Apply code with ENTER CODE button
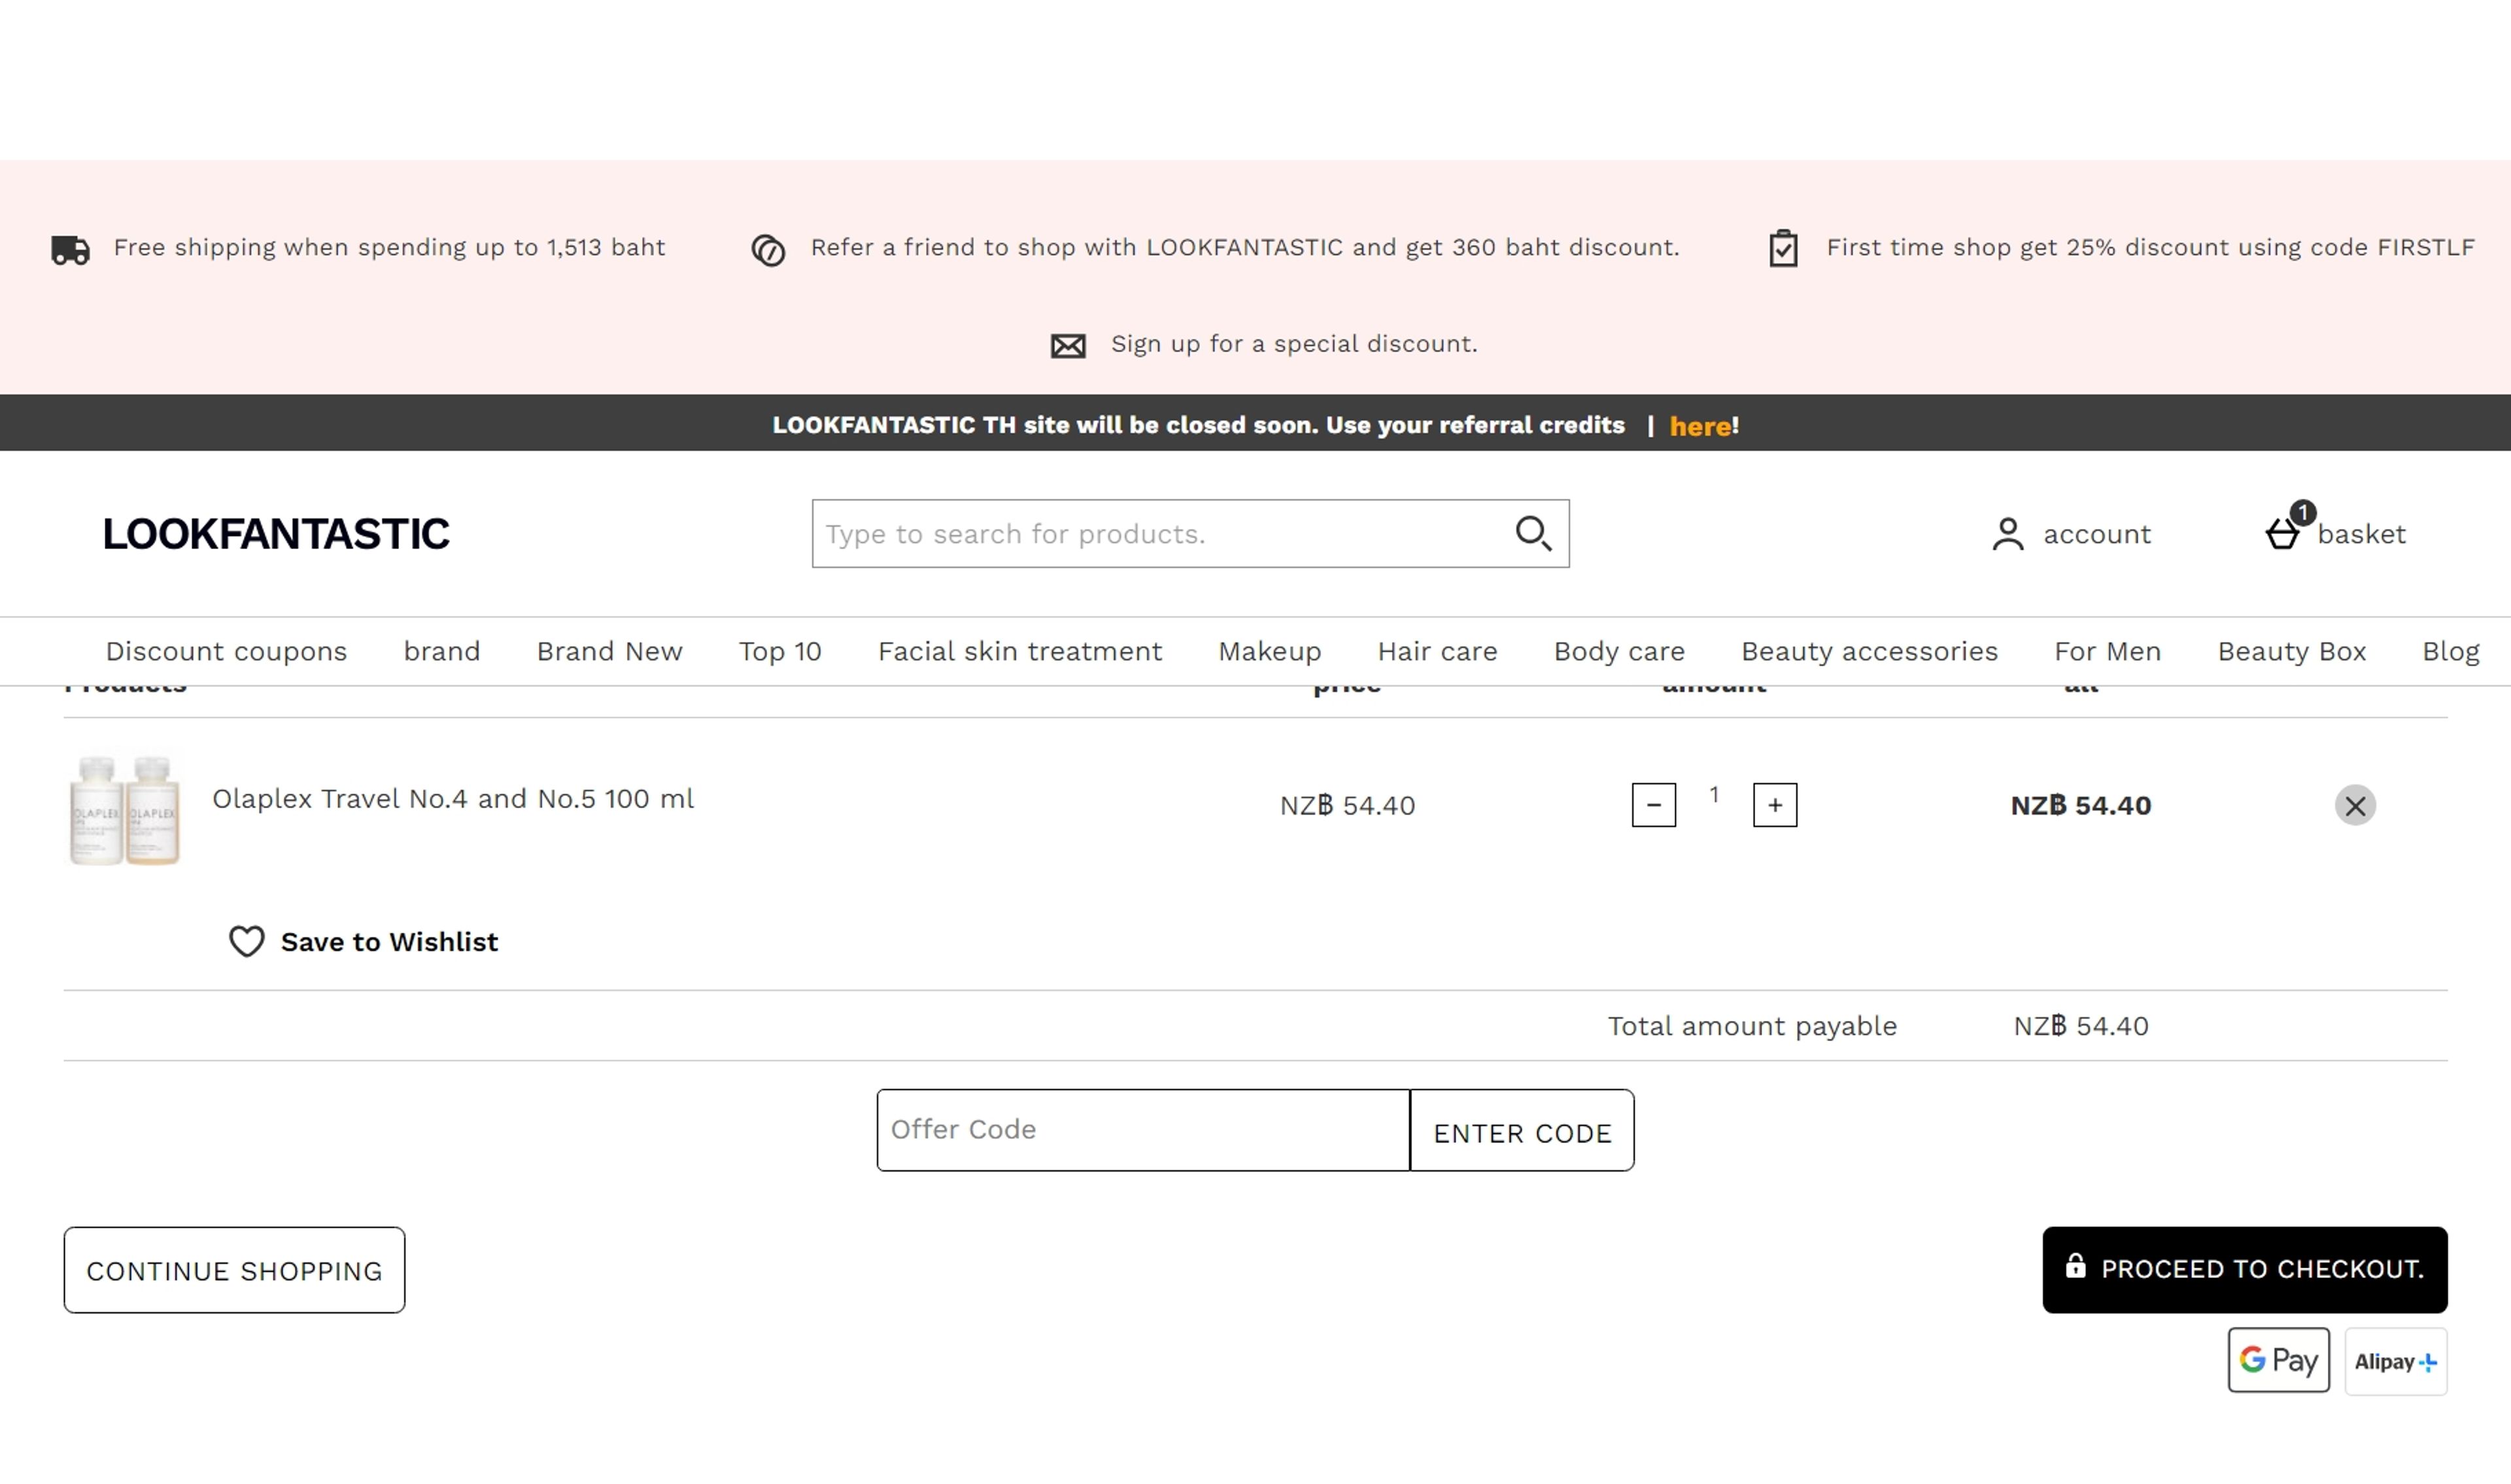The width and height of the screenshot is (2511, 1484). coord(1522,1130)
